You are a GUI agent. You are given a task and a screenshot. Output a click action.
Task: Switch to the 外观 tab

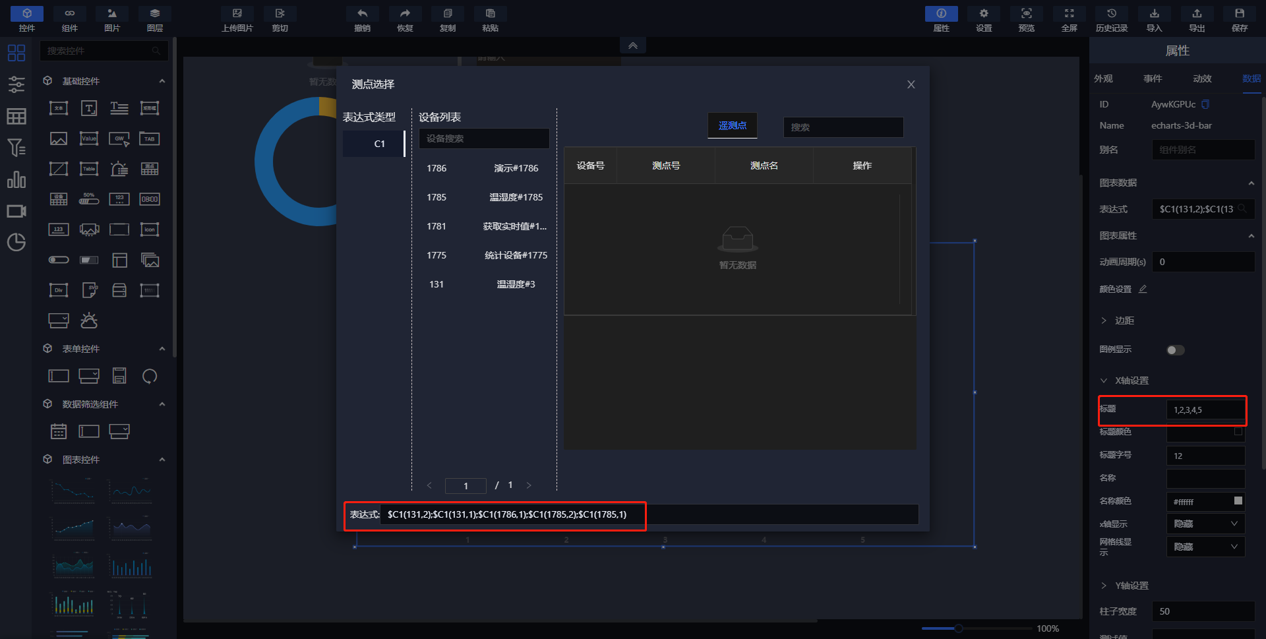coord(1103,78)
